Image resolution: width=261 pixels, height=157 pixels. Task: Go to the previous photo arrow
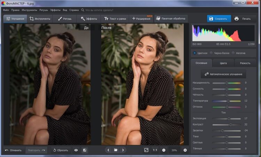click(108, 150)
